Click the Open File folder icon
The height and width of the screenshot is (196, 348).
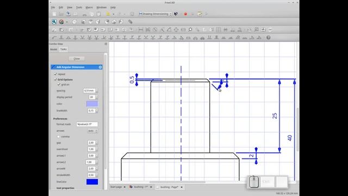(x=61, y=14)
